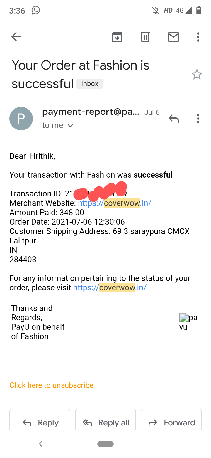Click here to unsubscribe

point(52,385)
